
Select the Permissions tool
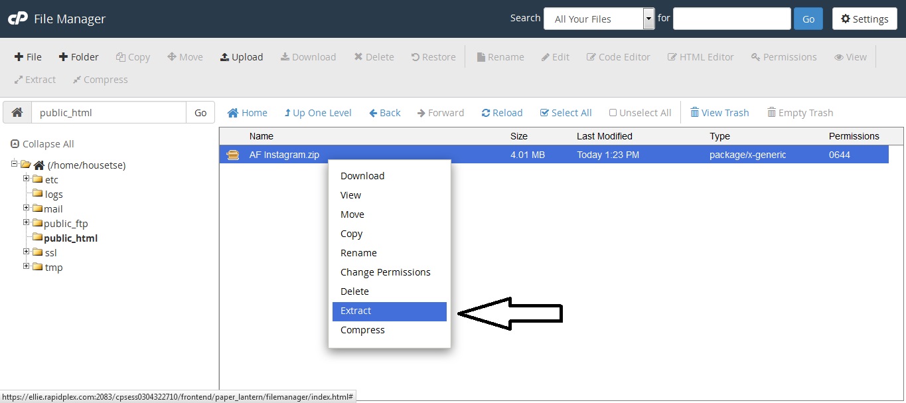click(783, 56)
